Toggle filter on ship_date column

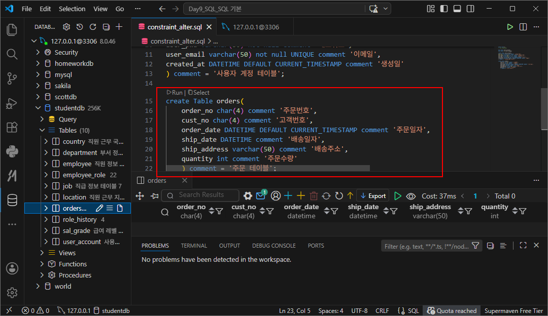pyautogui.click(x=394, y=211)
